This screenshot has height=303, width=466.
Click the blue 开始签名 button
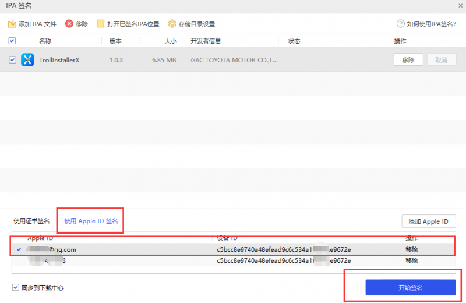pyautogui.click(x=411, y=287)
